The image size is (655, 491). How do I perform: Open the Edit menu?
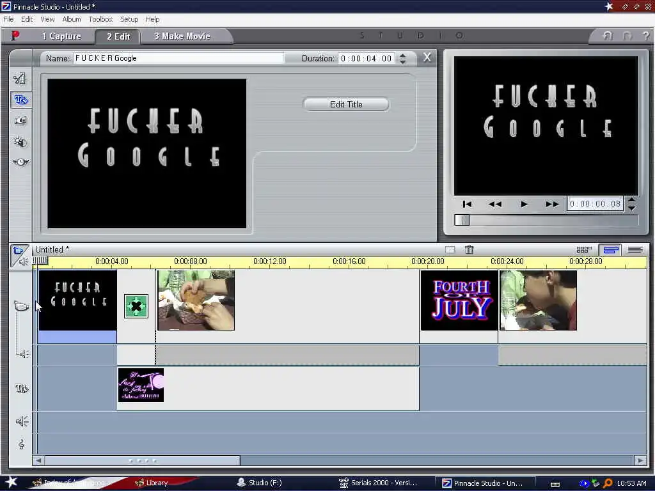coord(27,19)
